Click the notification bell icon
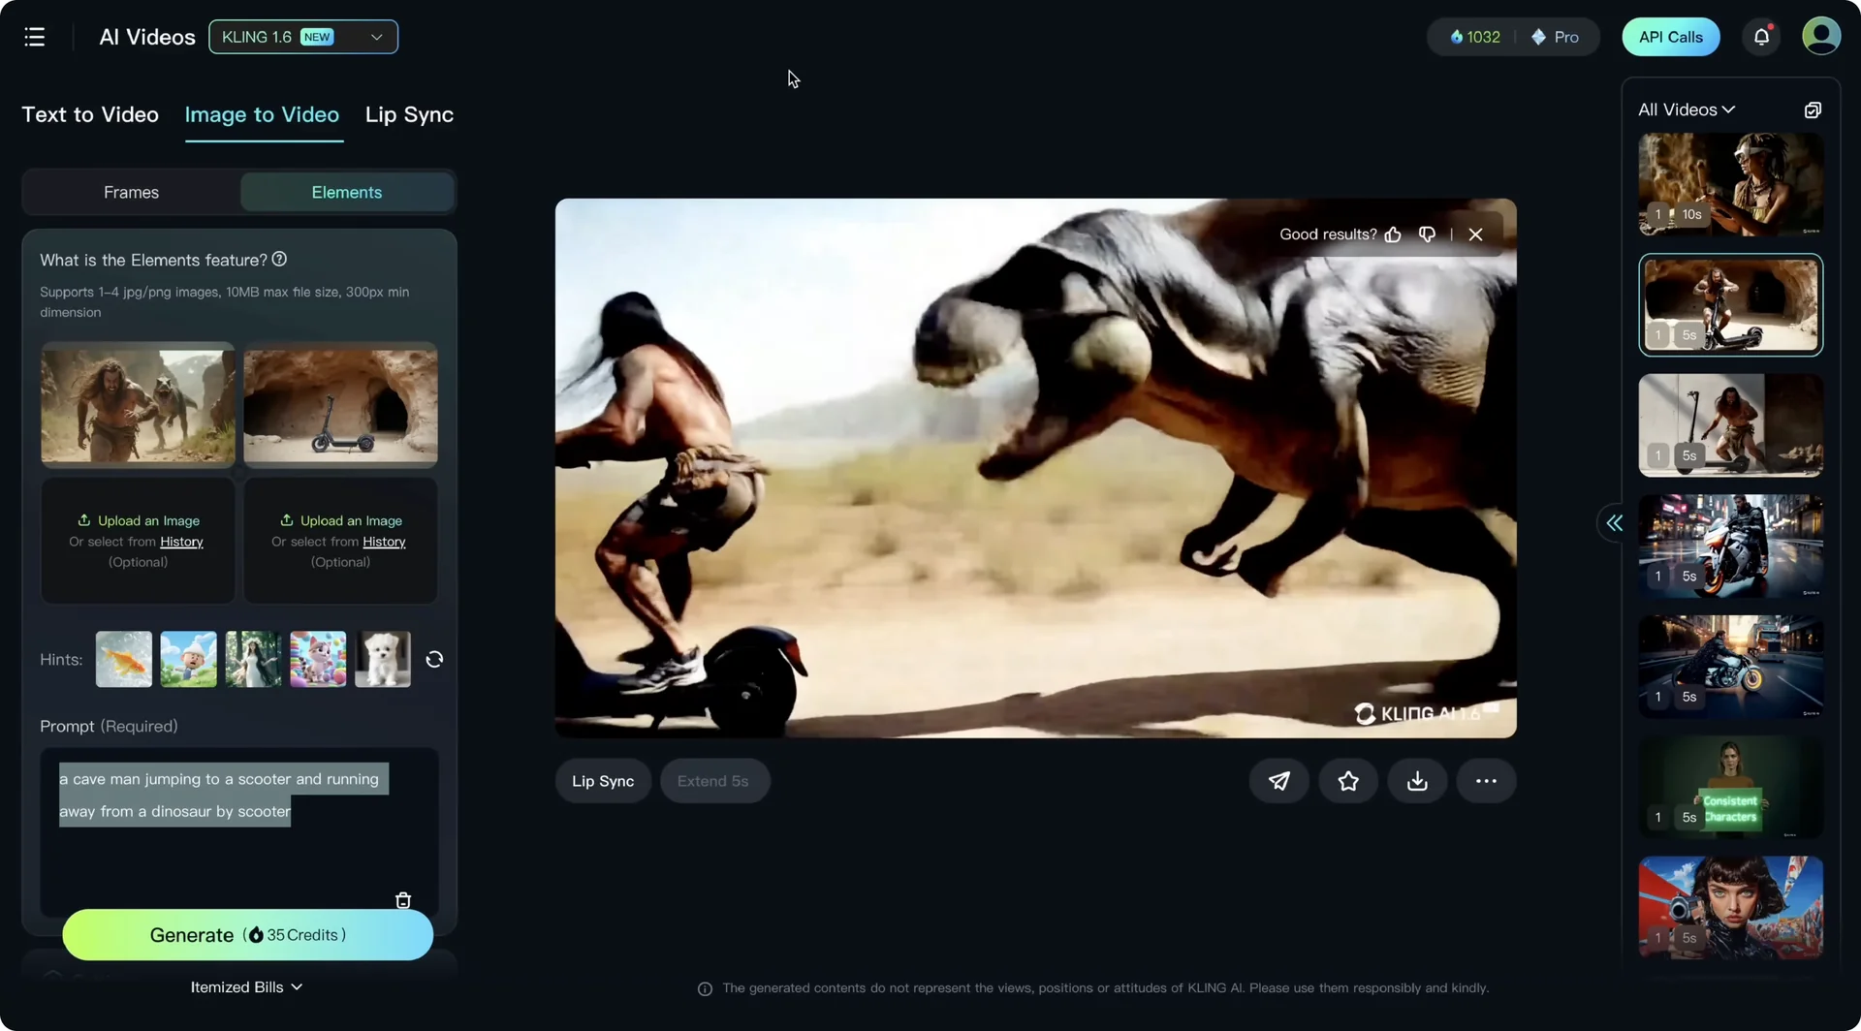This screenshot has height=1031, width=1861. [x=1761, y=37]
